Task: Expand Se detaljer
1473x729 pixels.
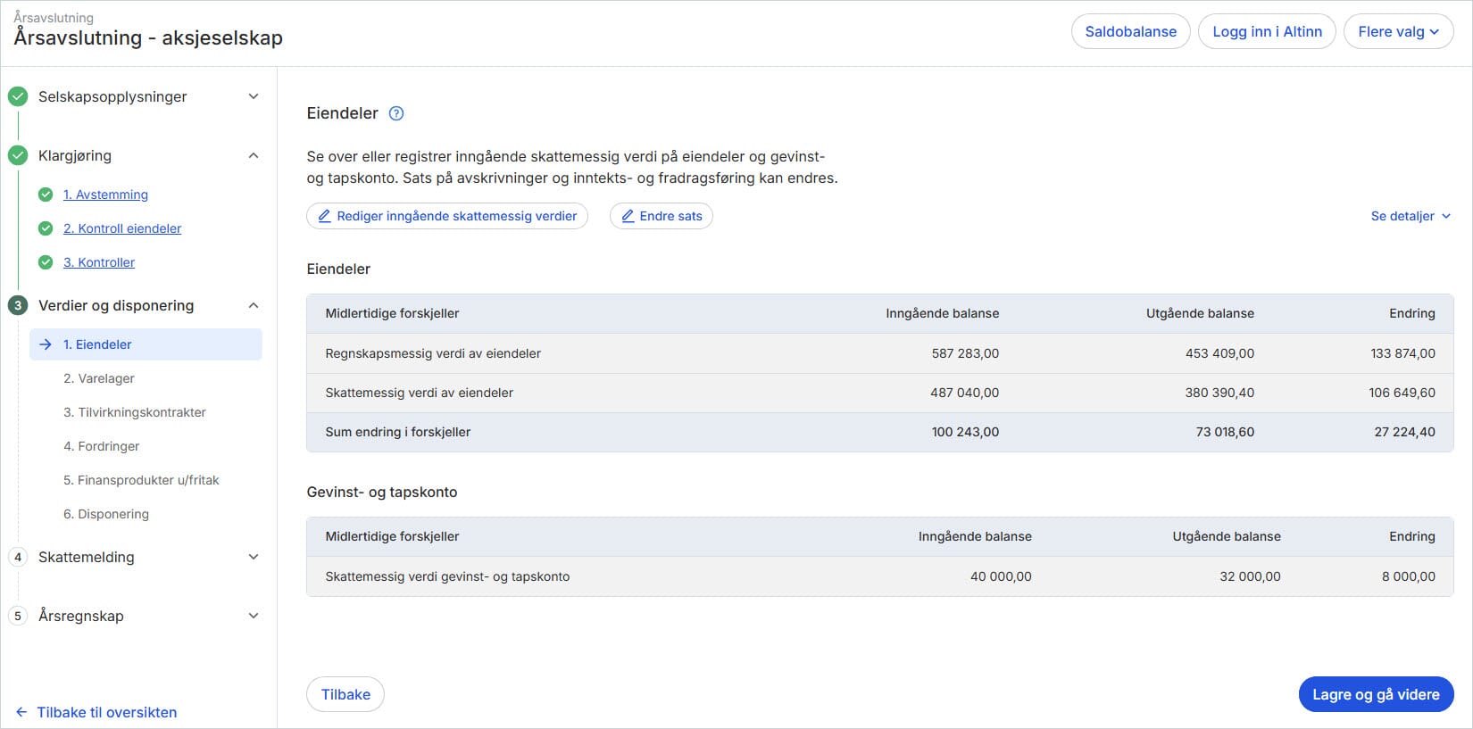Action: (1411, 216)
